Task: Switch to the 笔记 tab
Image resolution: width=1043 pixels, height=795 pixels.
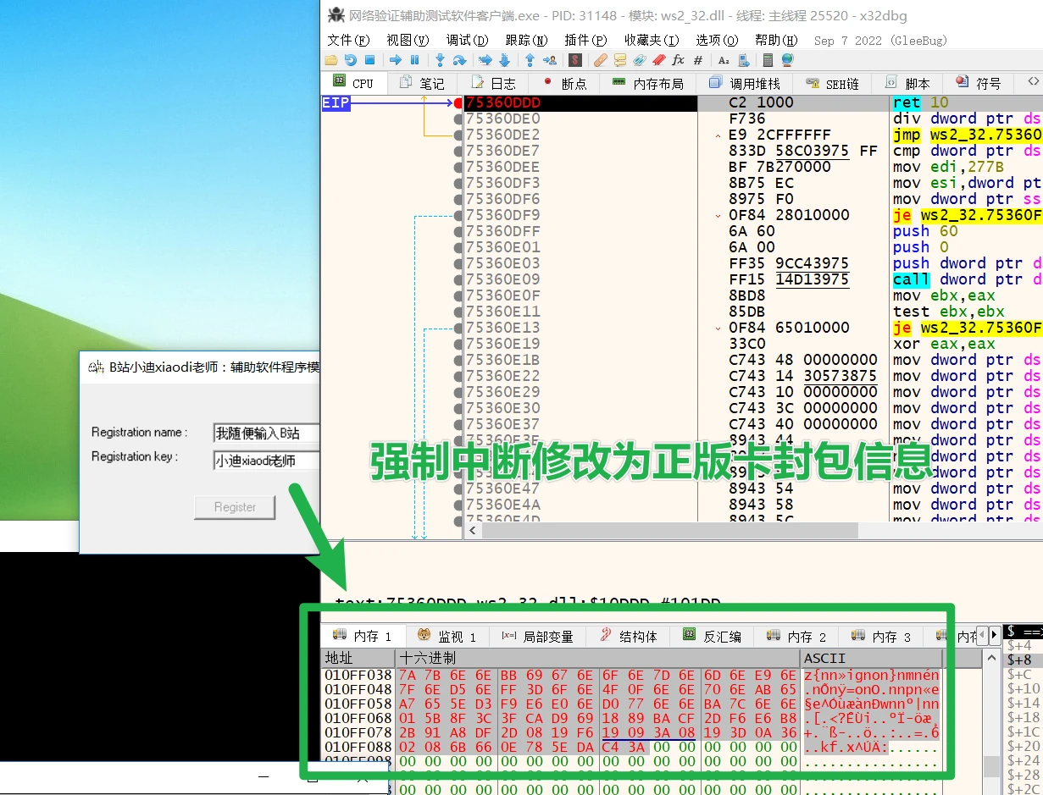Action: pos(422,83)
